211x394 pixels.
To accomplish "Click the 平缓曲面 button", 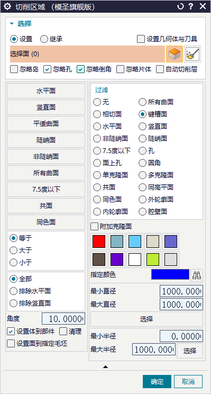I will (46, 123).
